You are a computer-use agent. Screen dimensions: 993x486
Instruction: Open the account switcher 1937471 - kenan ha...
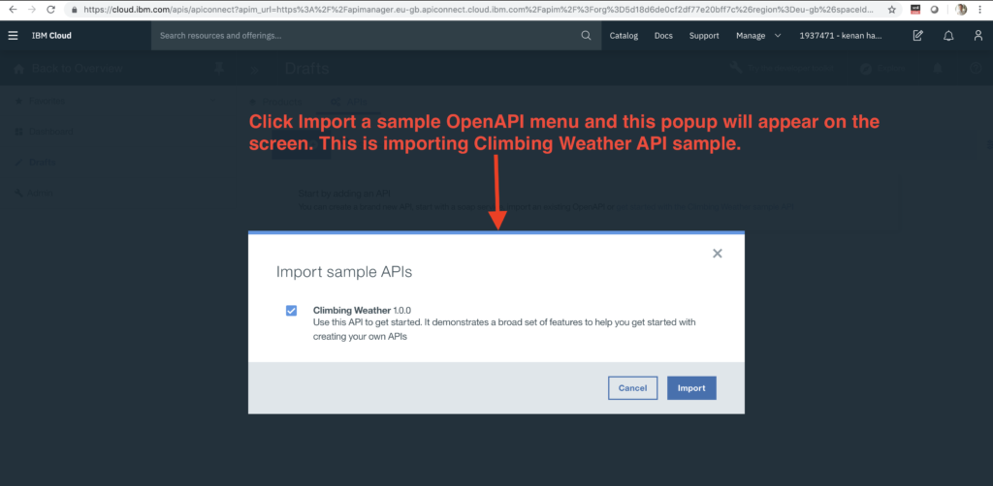point(841,36)
